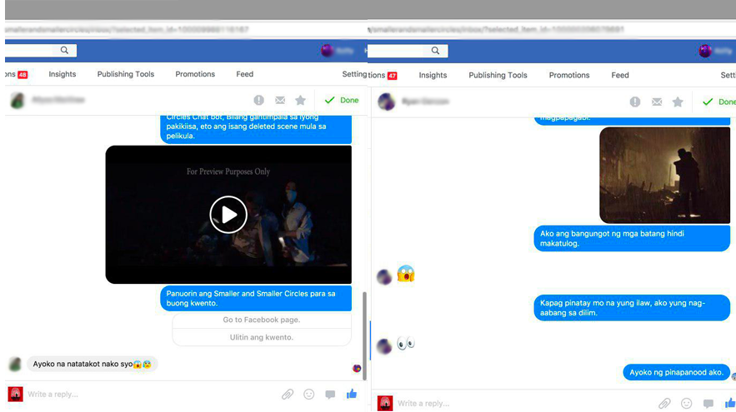The image size is (736, 412).
Task: Open Promotions tab in left window
Action: coord(195,74)
